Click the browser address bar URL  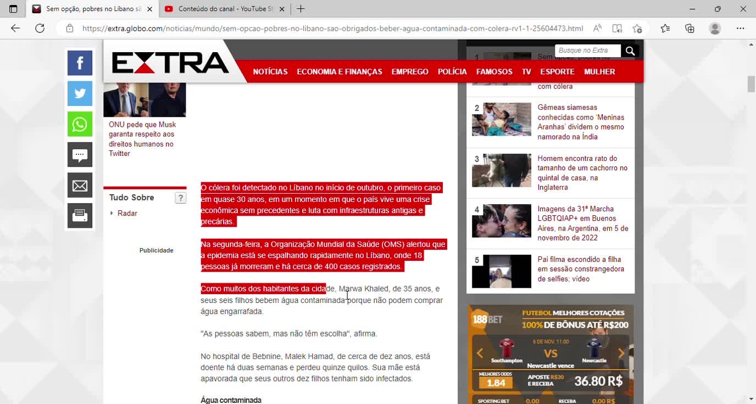click(x=333, y=29)
